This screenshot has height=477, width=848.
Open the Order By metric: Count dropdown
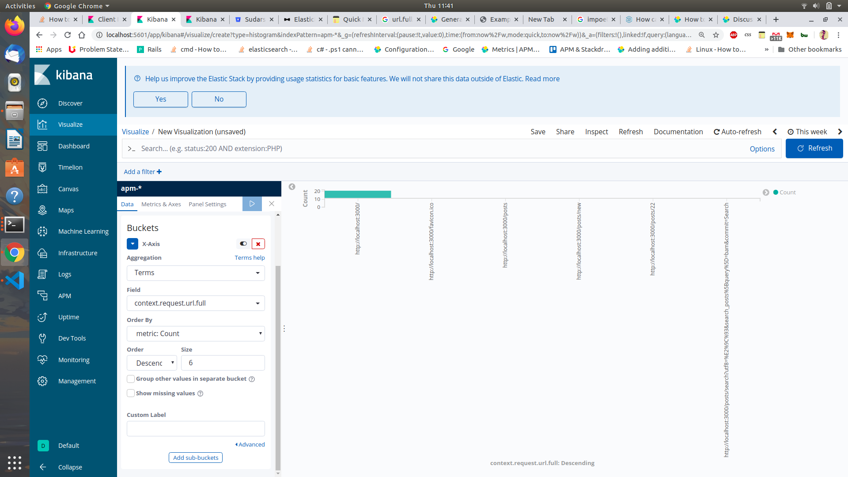pyautogui.click(x=196, y=334)
